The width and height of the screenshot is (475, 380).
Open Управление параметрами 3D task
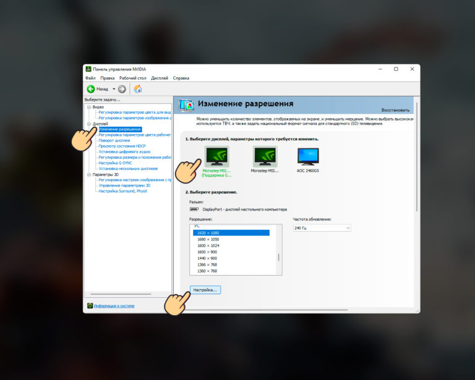[124, 185]
